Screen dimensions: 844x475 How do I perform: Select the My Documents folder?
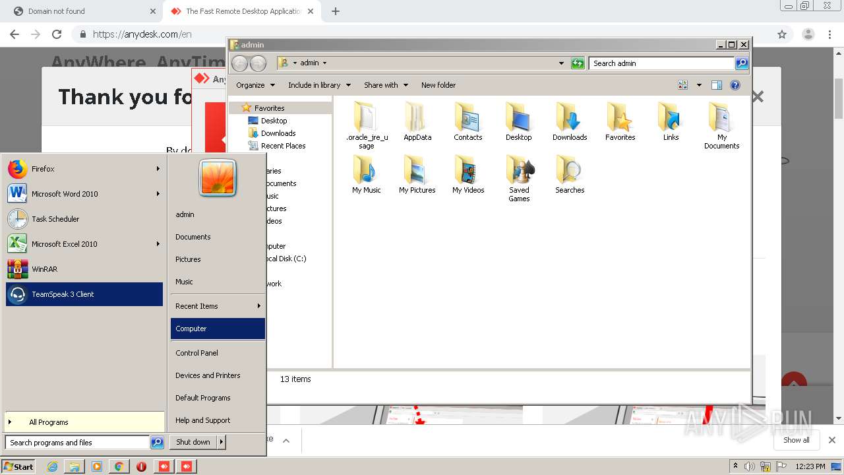tap(722, 125)
